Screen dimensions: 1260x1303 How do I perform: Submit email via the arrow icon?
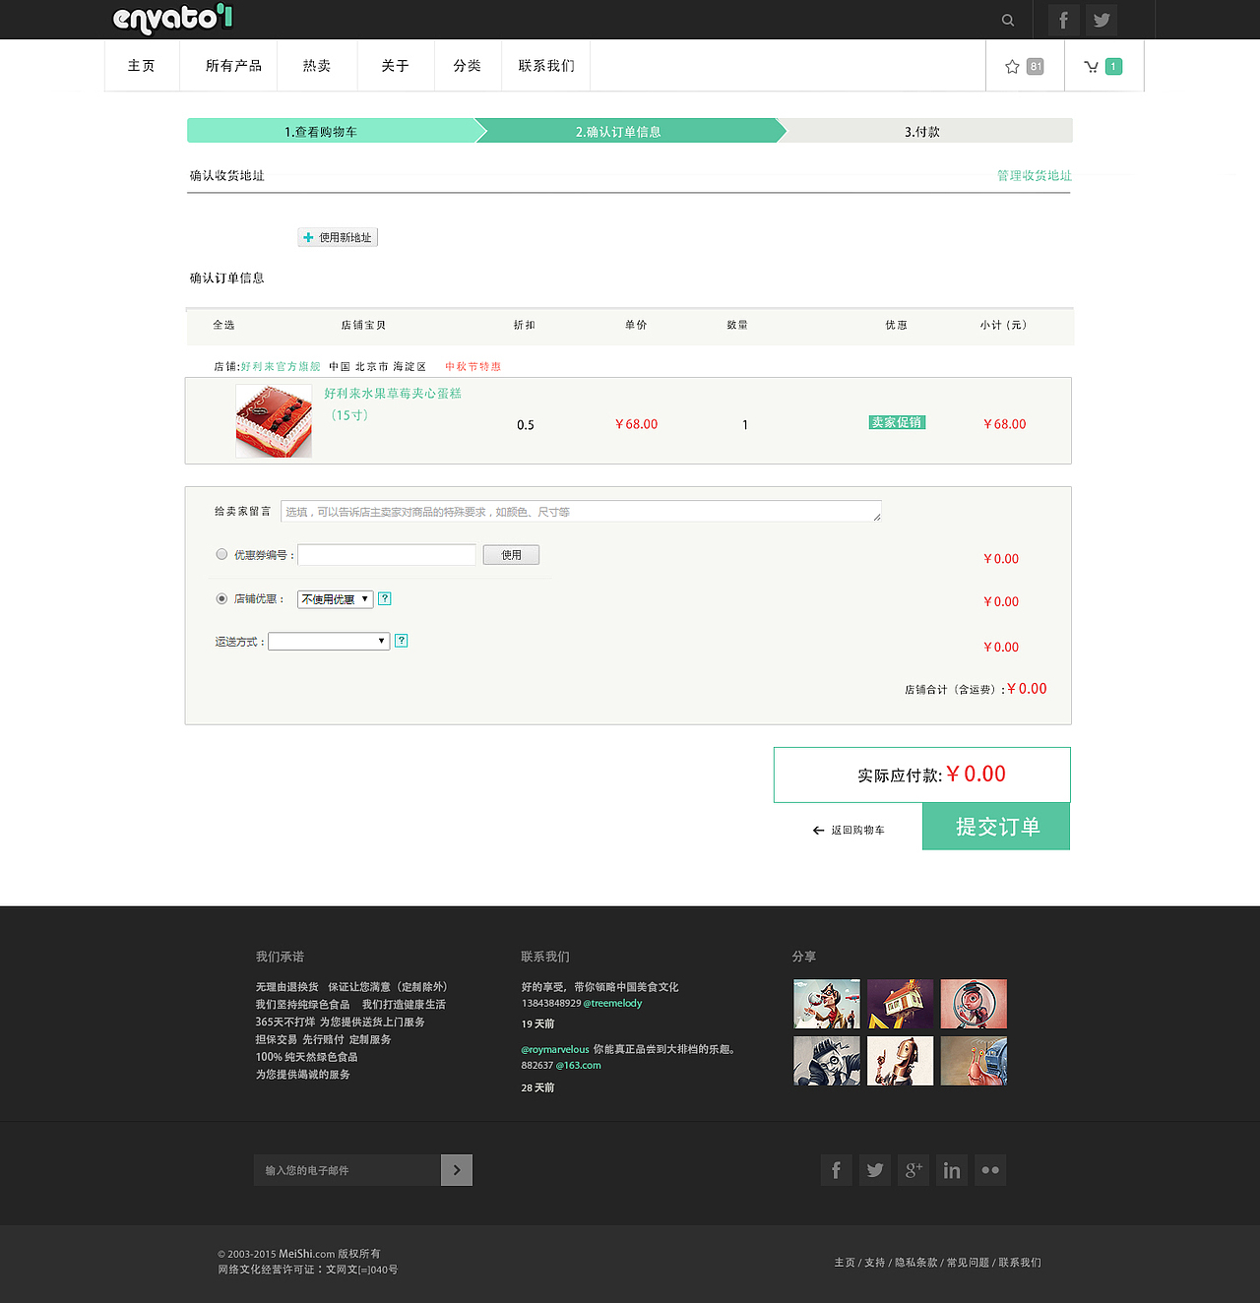(x=456, y=1170)
